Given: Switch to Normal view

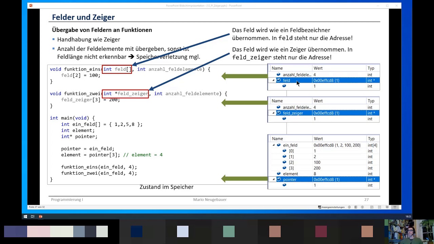Looking at the screenshot, I should click(372, 207).
